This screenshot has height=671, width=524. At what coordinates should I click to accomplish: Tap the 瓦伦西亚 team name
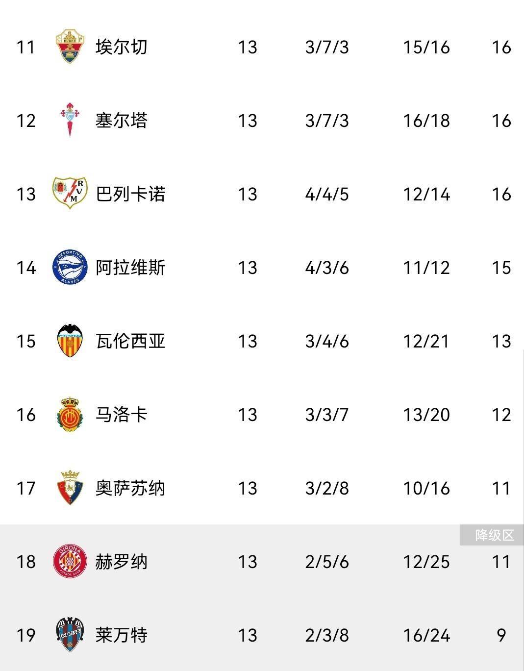pos(130,341)
